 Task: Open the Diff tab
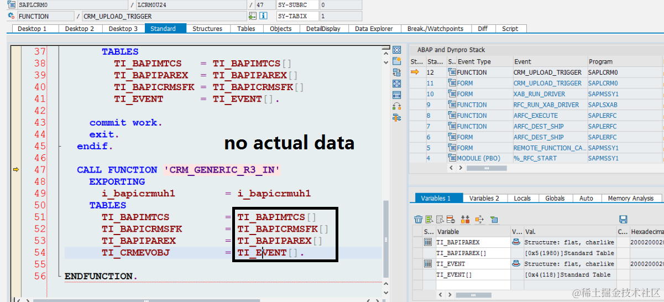(483, 29)
